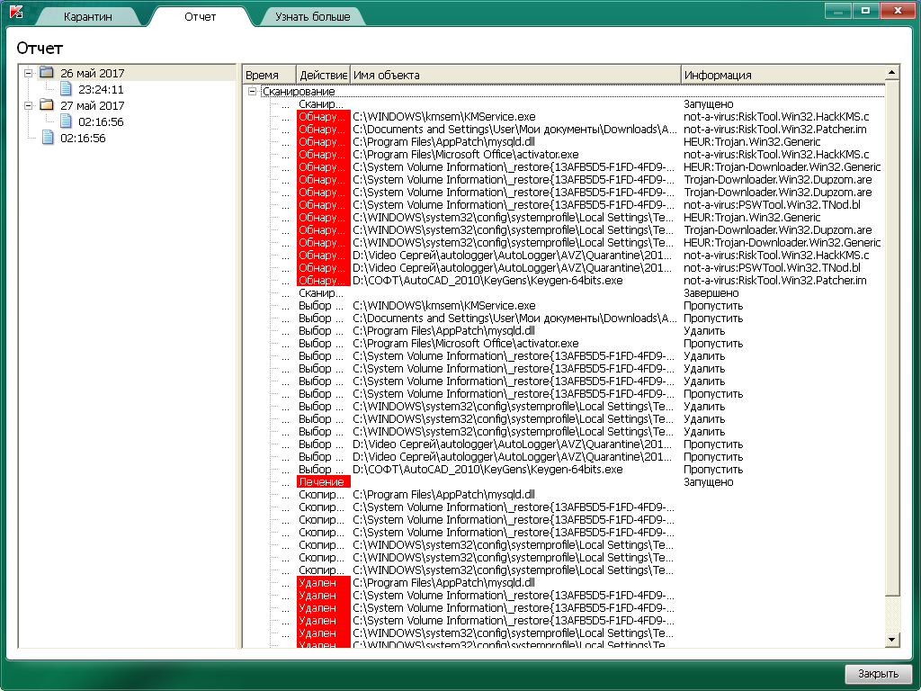Click document icon of the last top-level 02:16:56 report
Image resolution: width=921 pixels, height=691 pixels.
48,138
